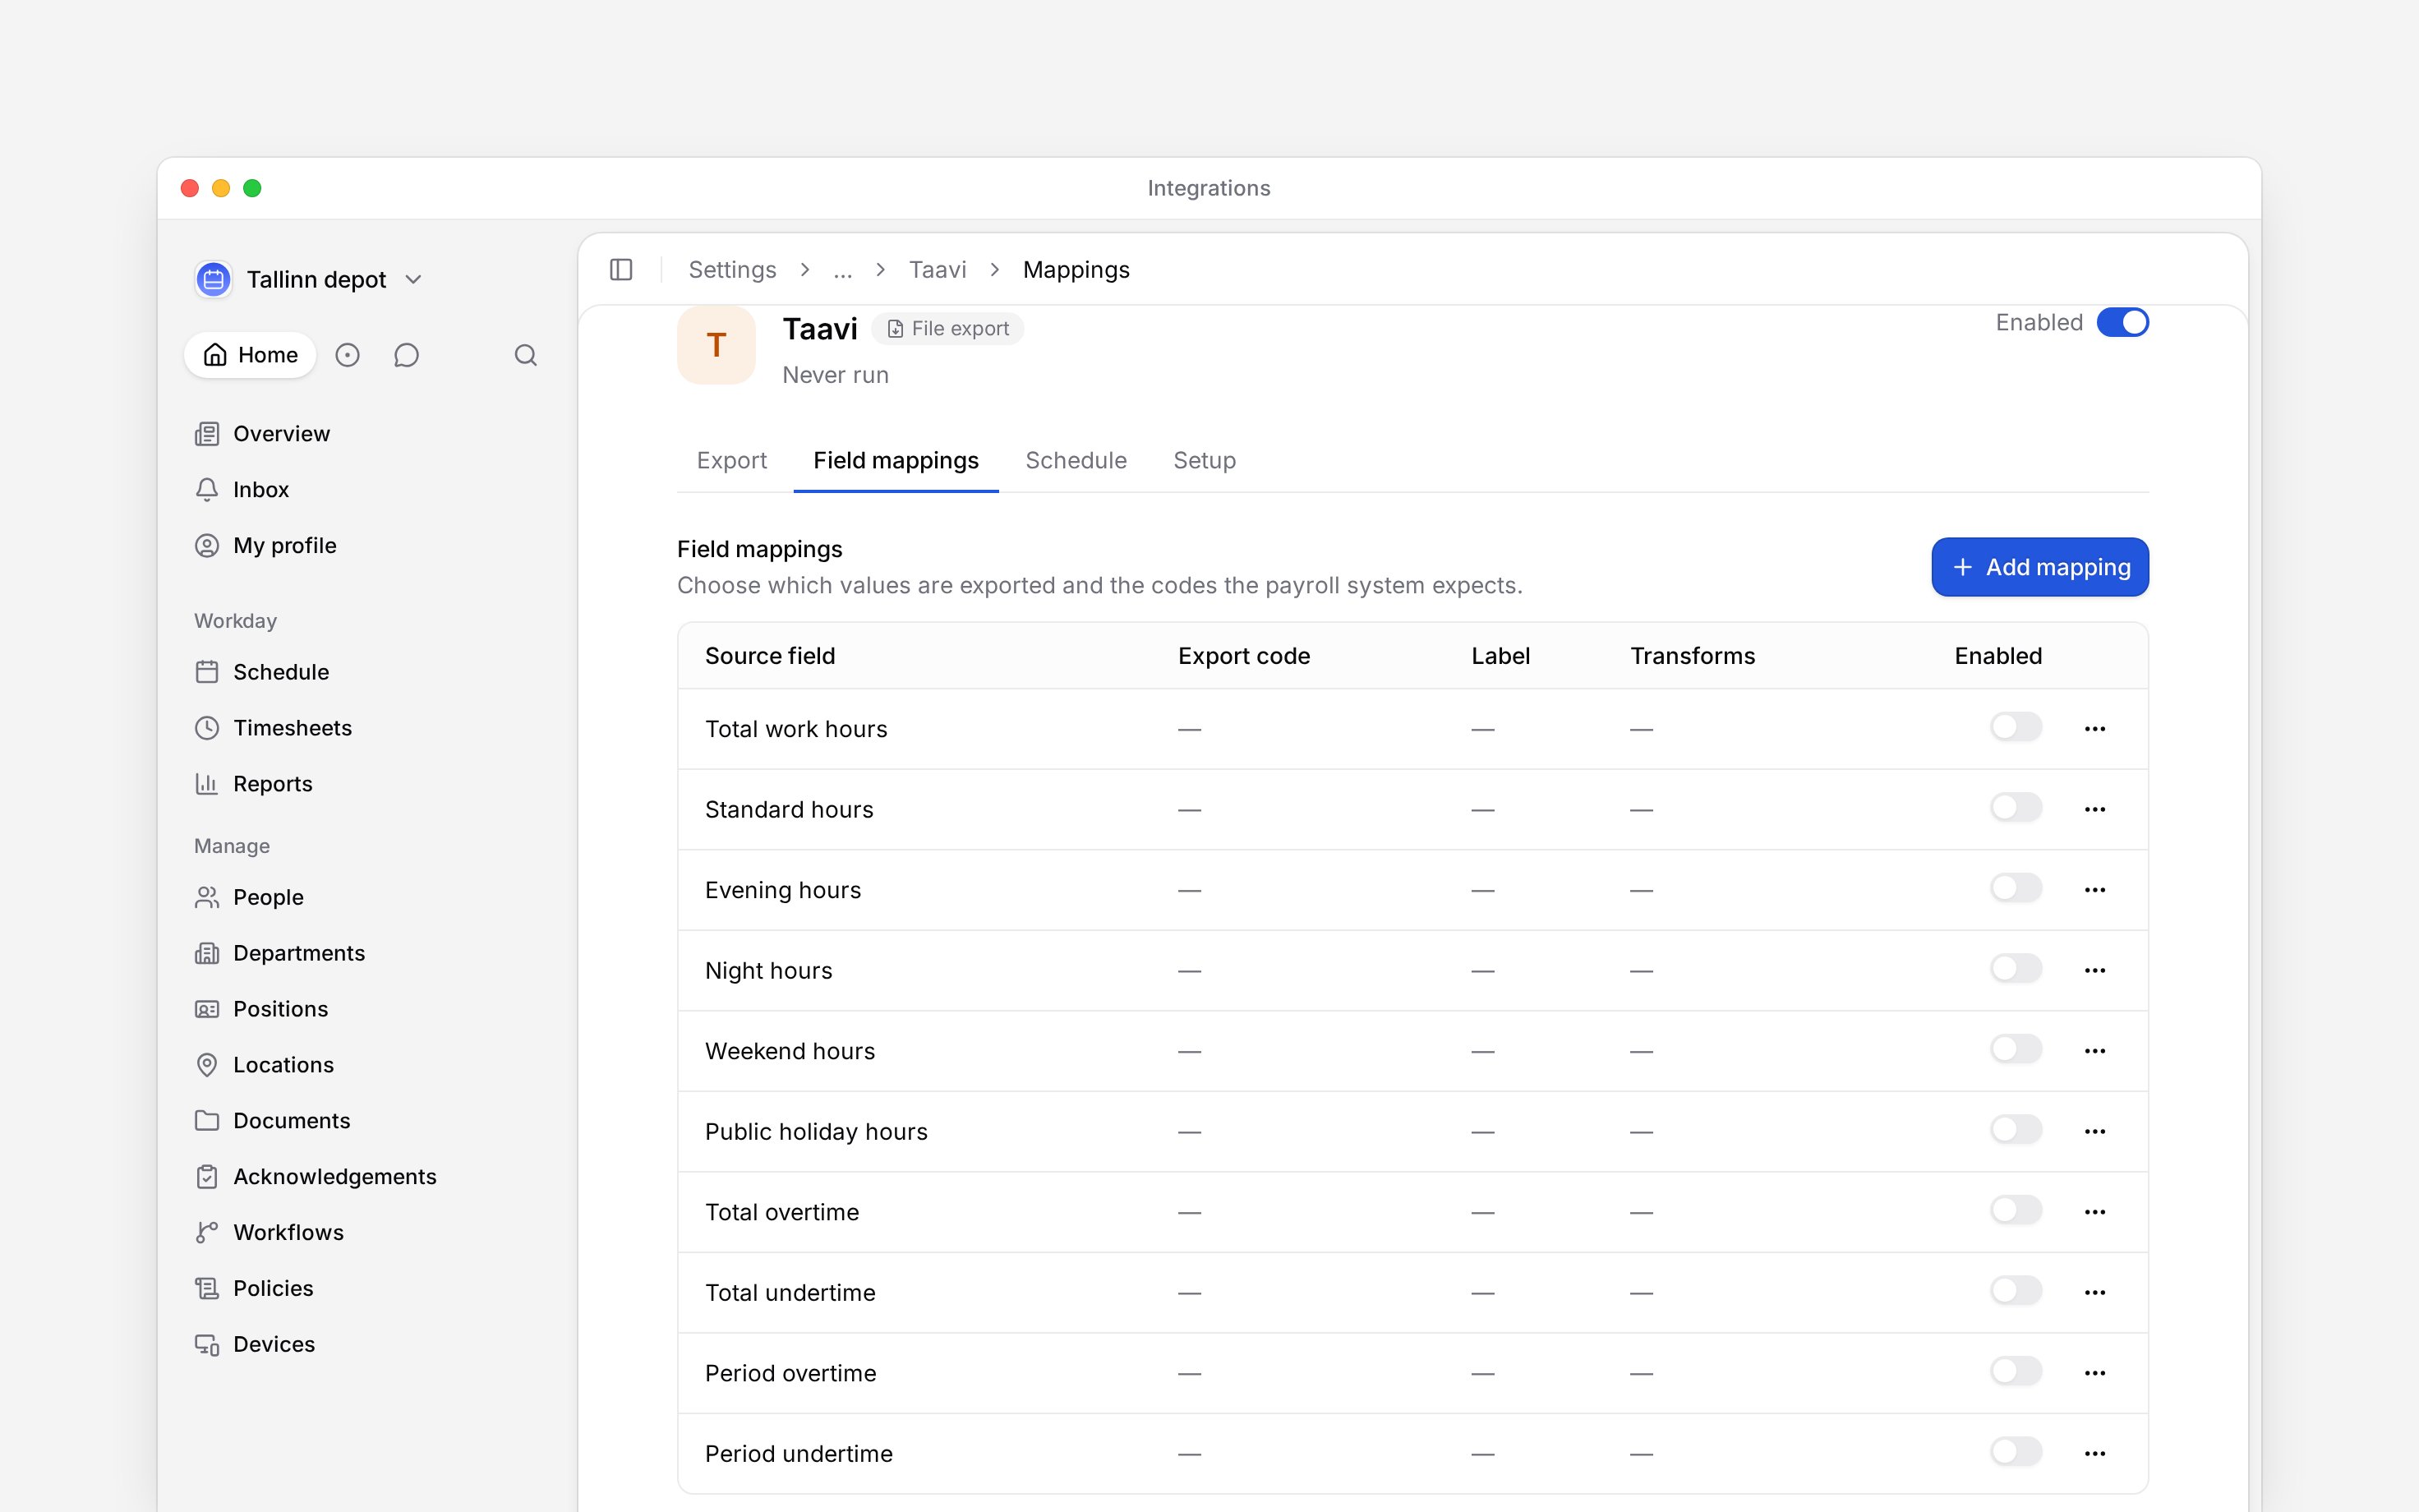
Task: Click the circled dot icon beside Home
Action: (347, 355)
